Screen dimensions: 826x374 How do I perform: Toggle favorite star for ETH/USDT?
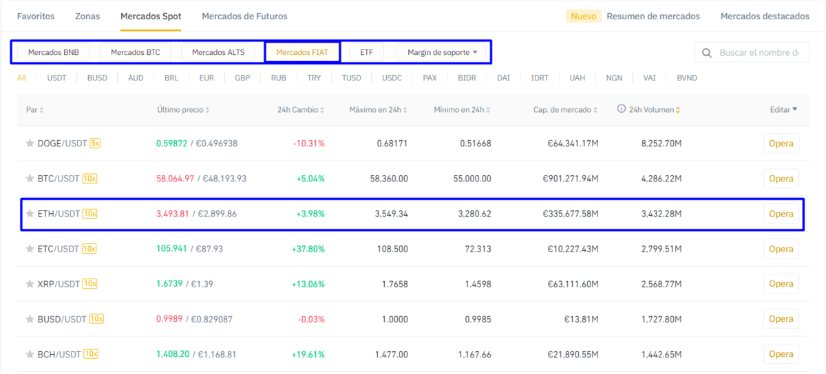[30, 214]
